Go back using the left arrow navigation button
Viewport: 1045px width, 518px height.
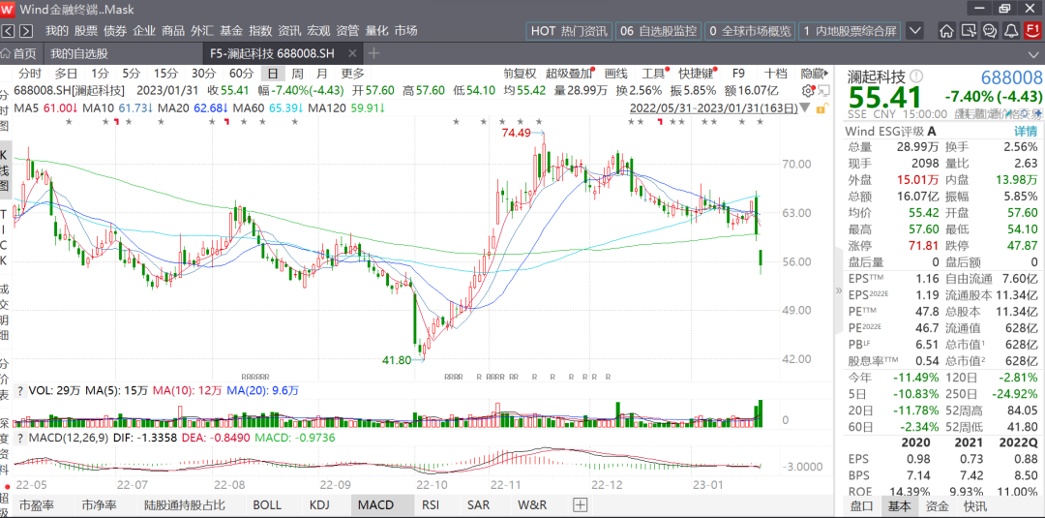[8, 31]
